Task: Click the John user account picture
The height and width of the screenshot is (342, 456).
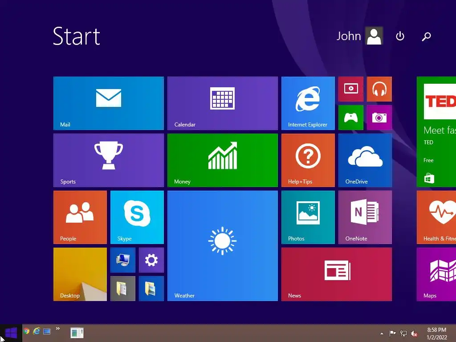Action: click(x=374, y=36)
